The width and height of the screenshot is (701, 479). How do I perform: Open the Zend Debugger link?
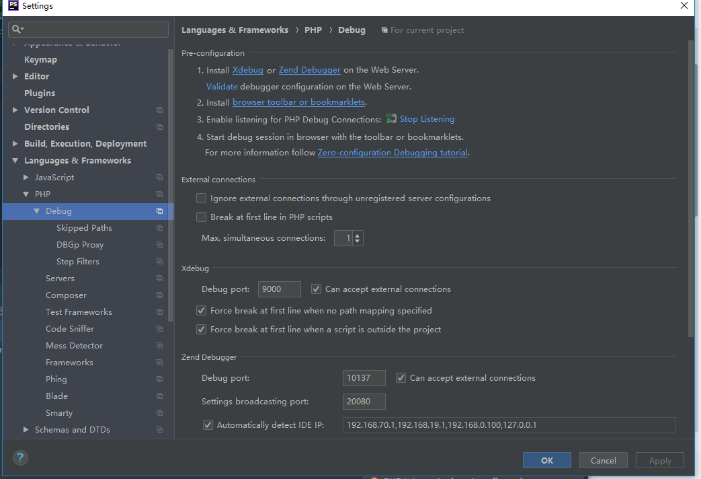[310, 70]
